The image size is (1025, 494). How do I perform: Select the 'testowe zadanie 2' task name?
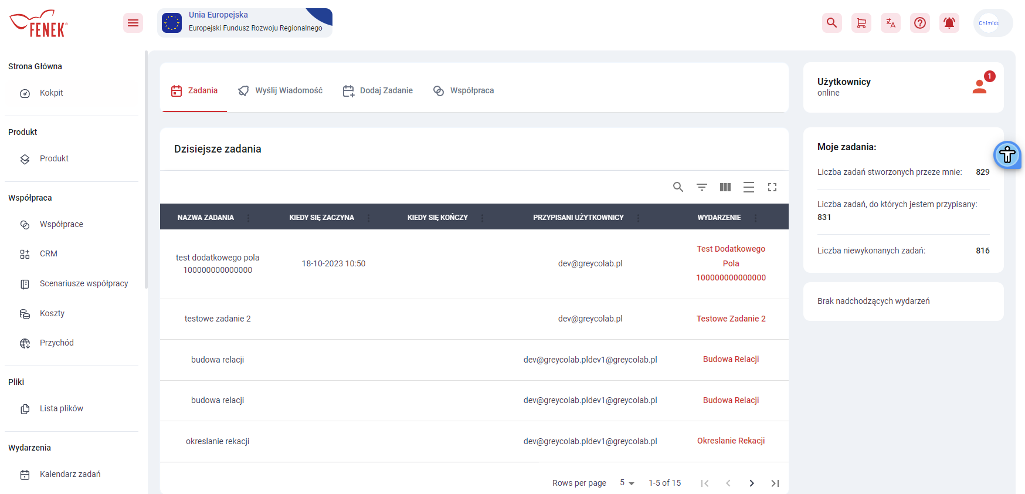[218, 319]
